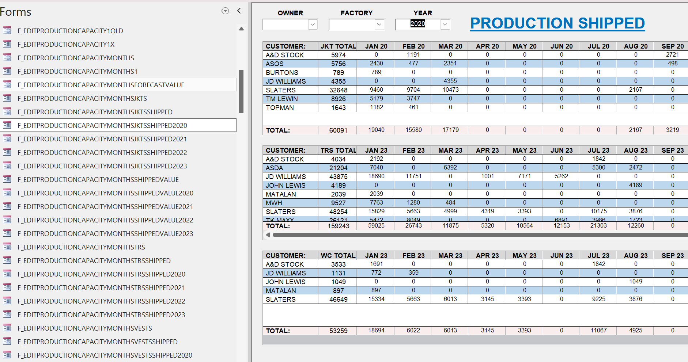Viewport: 688px width, 362px height.
Task: Click the form icon beside F_EDITPRODUCTIONCAPACITYMONTHSTRSSHIPPED2022
Action: (7, 301)
